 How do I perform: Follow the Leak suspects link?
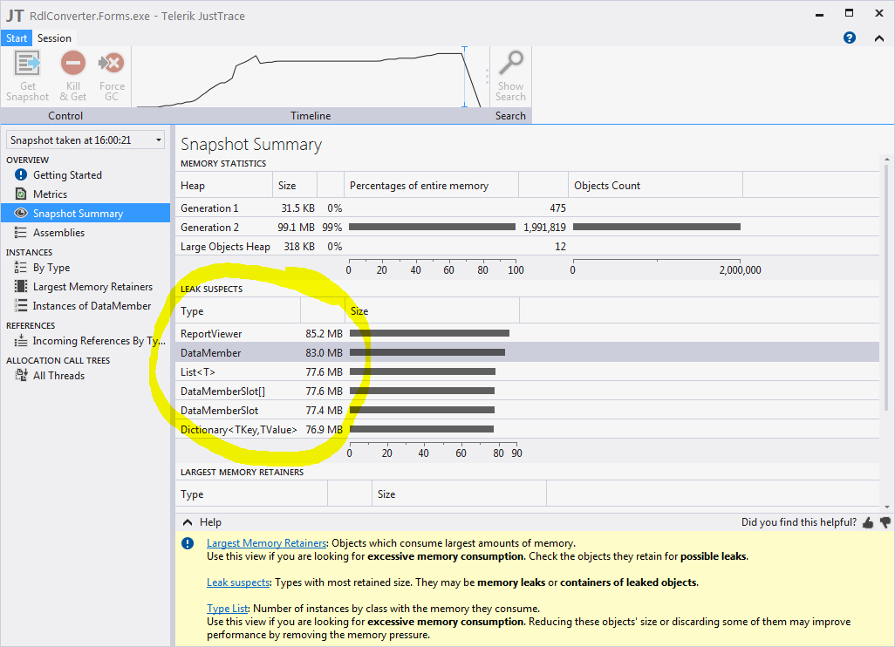point(238,582)
